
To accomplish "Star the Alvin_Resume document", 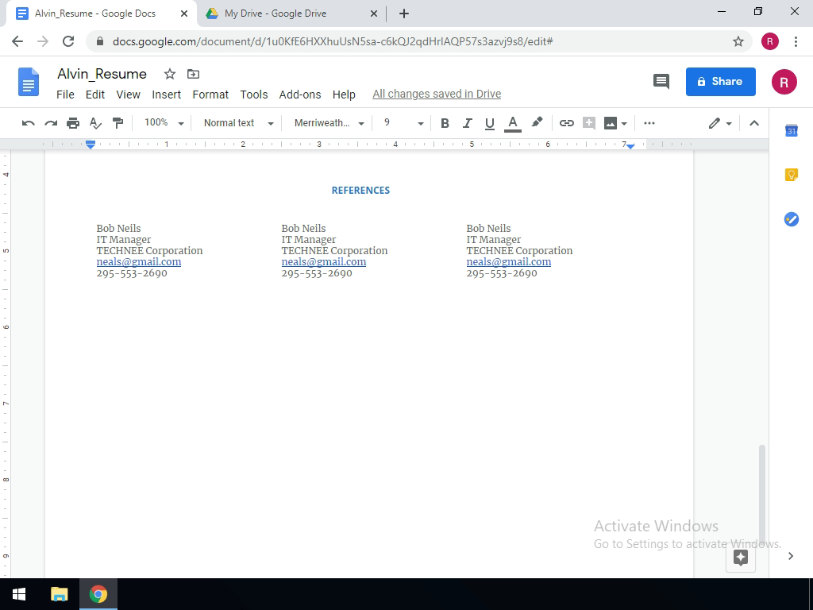I will [170, 74].
